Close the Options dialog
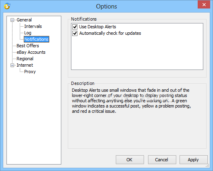 [x=204, y=4]
